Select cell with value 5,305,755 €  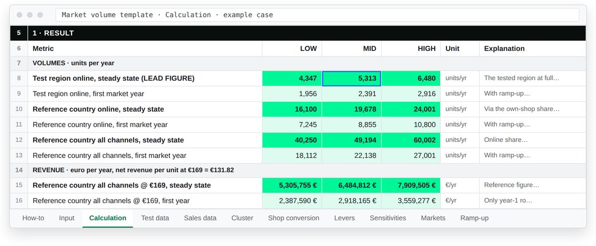pos(292,185)
